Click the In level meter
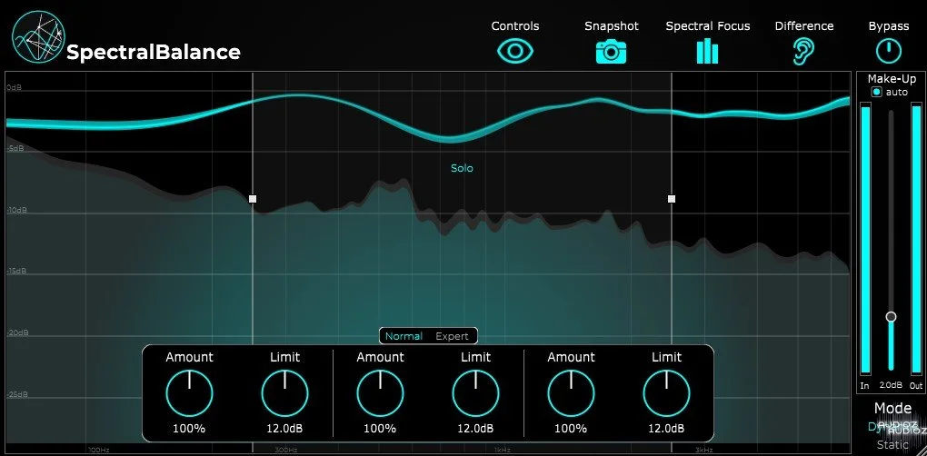The width and height of the screenshot is (927, 456). [866, 240]
